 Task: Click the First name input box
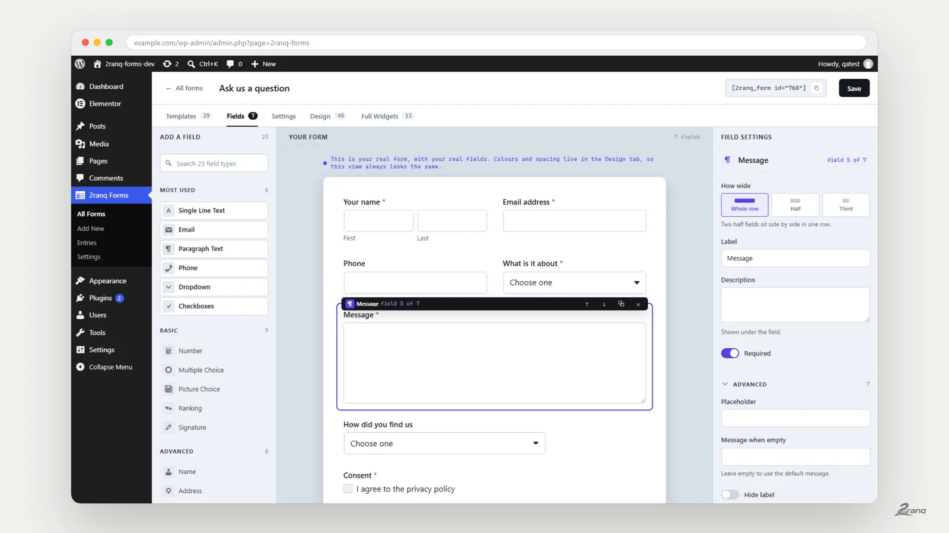click(378, 221)
